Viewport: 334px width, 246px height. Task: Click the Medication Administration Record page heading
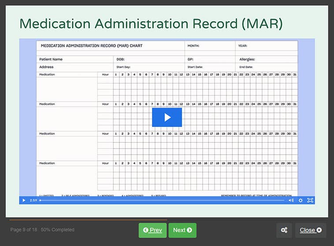151,24
